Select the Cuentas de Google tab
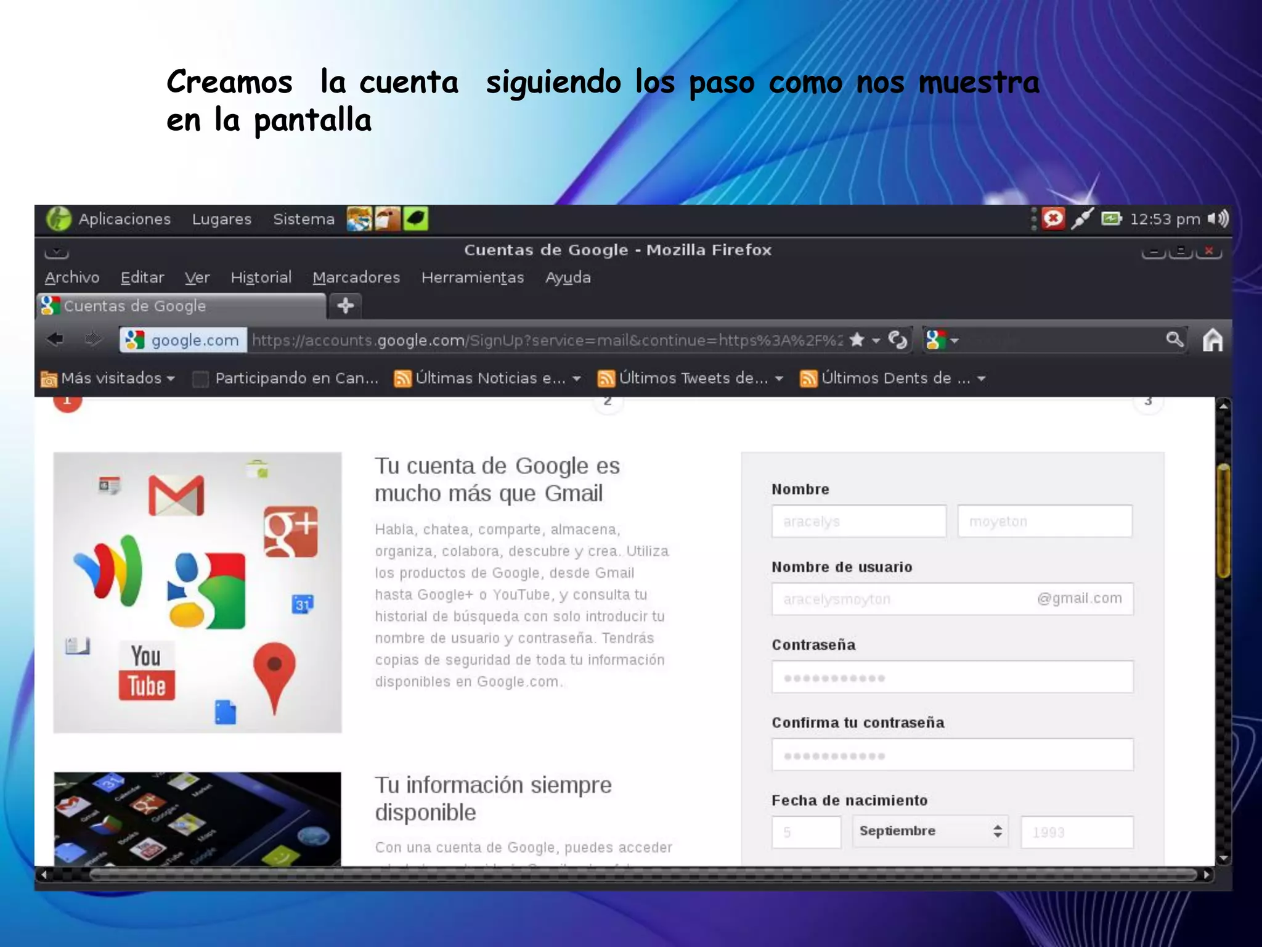 point(181,306)
